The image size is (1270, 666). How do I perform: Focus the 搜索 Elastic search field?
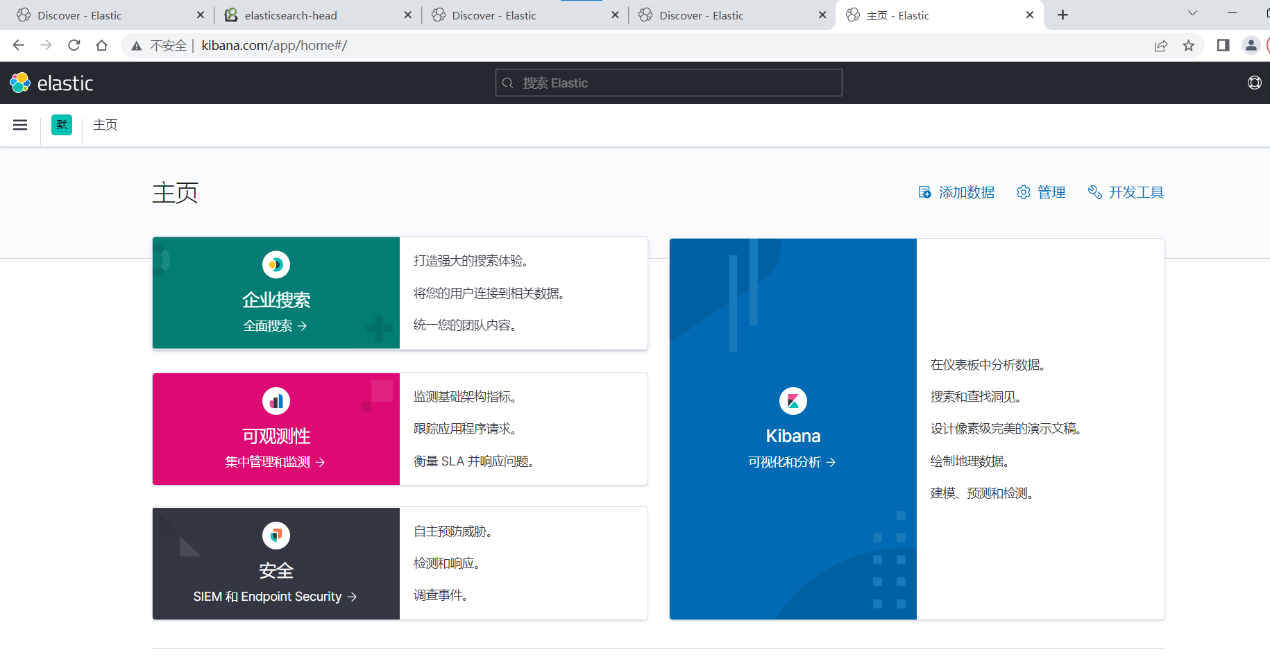pyautogui.click(x=669, y=83)
